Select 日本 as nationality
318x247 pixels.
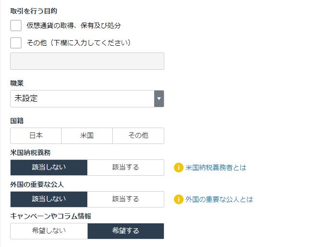point(36,136)
